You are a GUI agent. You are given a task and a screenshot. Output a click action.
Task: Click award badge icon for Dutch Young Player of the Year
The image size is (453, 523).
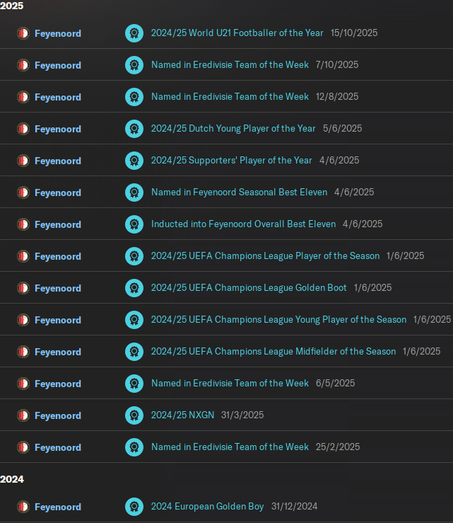[x=134, y=129]
